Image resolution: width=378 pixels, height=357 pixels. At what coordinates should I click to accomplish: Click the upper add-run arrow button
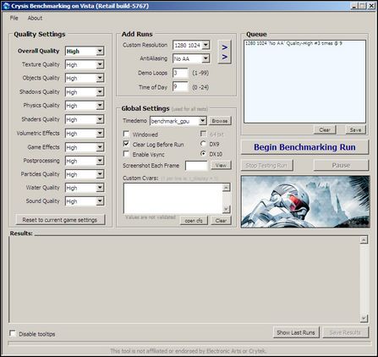(225, 47)
